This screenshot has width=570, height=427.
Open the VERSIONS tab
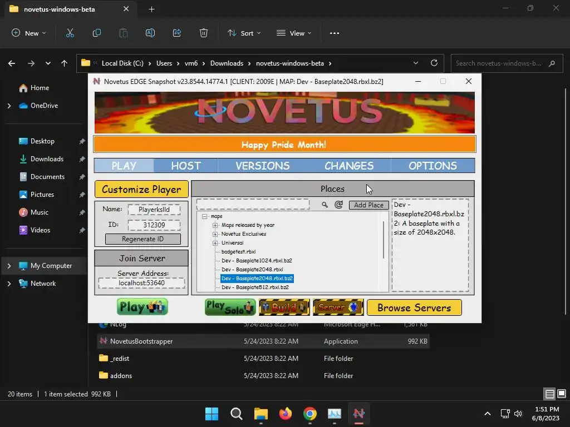263,166
